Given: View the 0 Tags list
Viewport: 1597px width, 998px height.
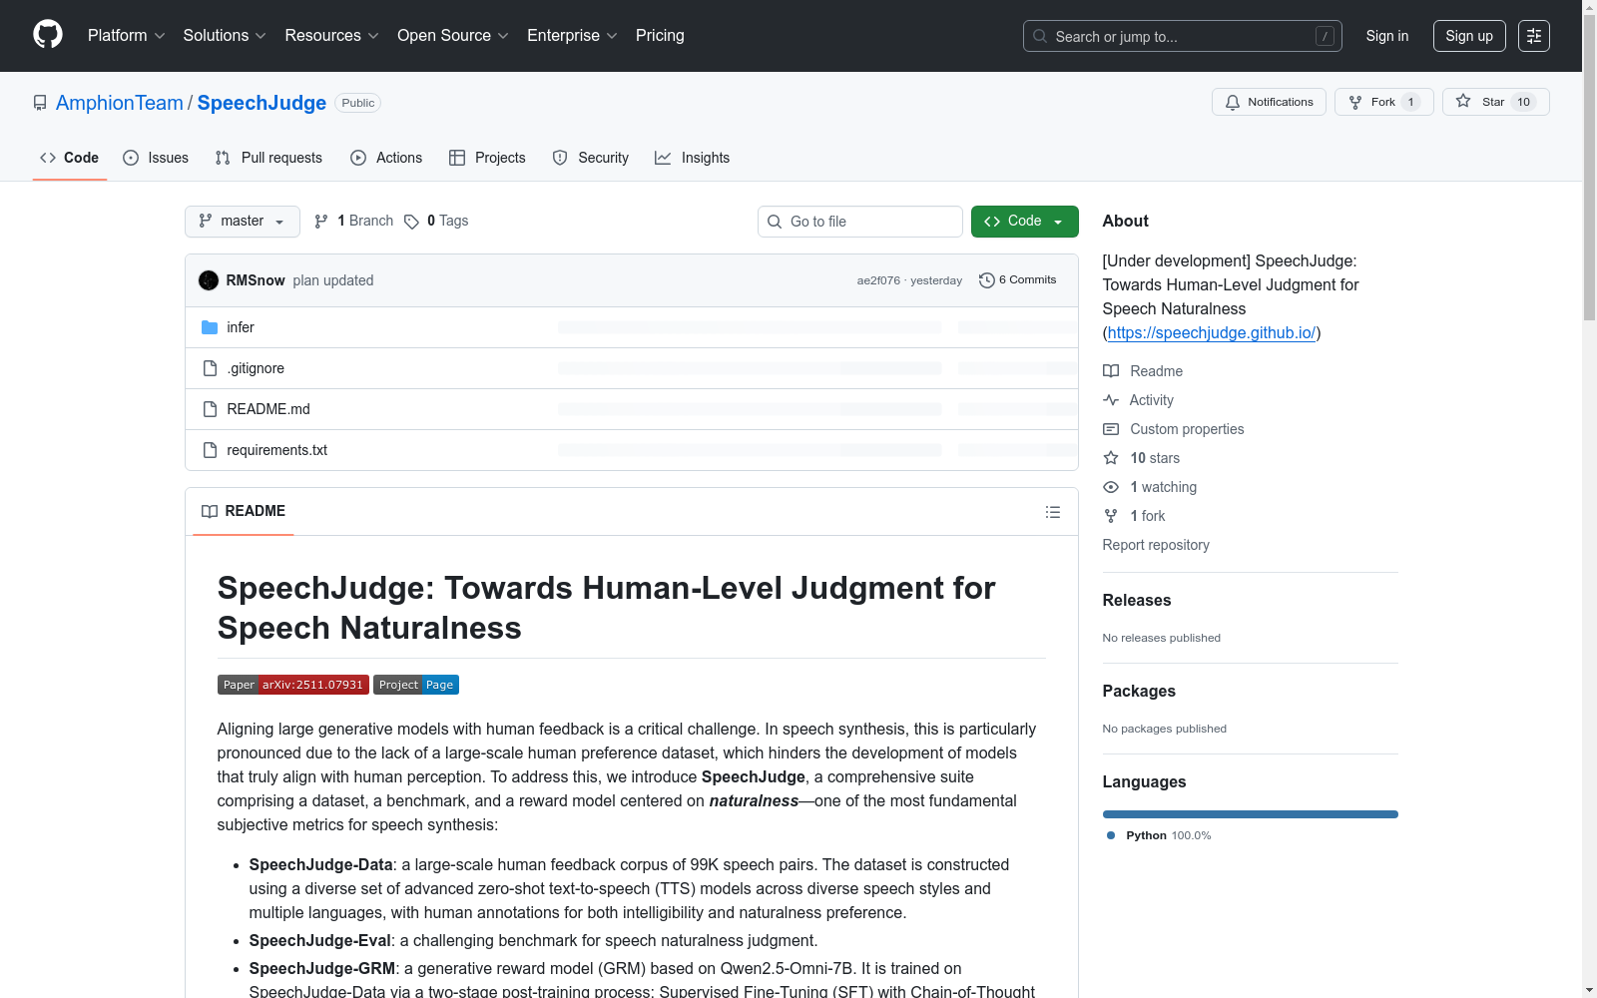Looking at the screenshot, I should (436, 221).
